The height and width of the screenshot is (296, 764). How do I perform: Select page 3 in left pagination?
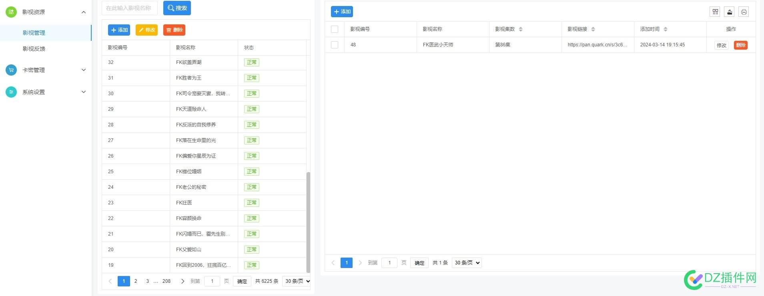pyautogui.click(x=147, y=281)
